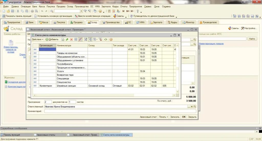Viewport: 262px width, 141px height.
Task: Click the copy-record icon next to Добавить
Action: [63, 40]
